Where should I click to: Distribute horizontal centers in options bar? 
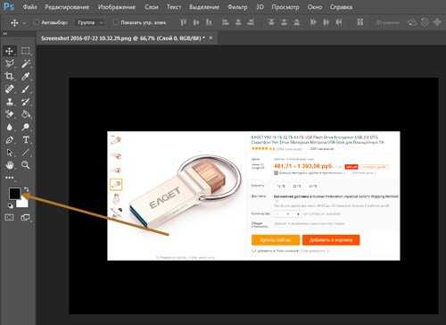326,22
